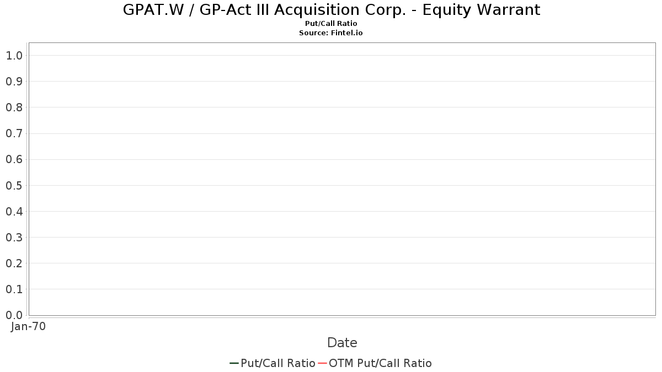Image resolution: width=662 pixels, height=372 pixels.
Task: Click the 0.3 y-axis label
Action: tap(14, 238)
